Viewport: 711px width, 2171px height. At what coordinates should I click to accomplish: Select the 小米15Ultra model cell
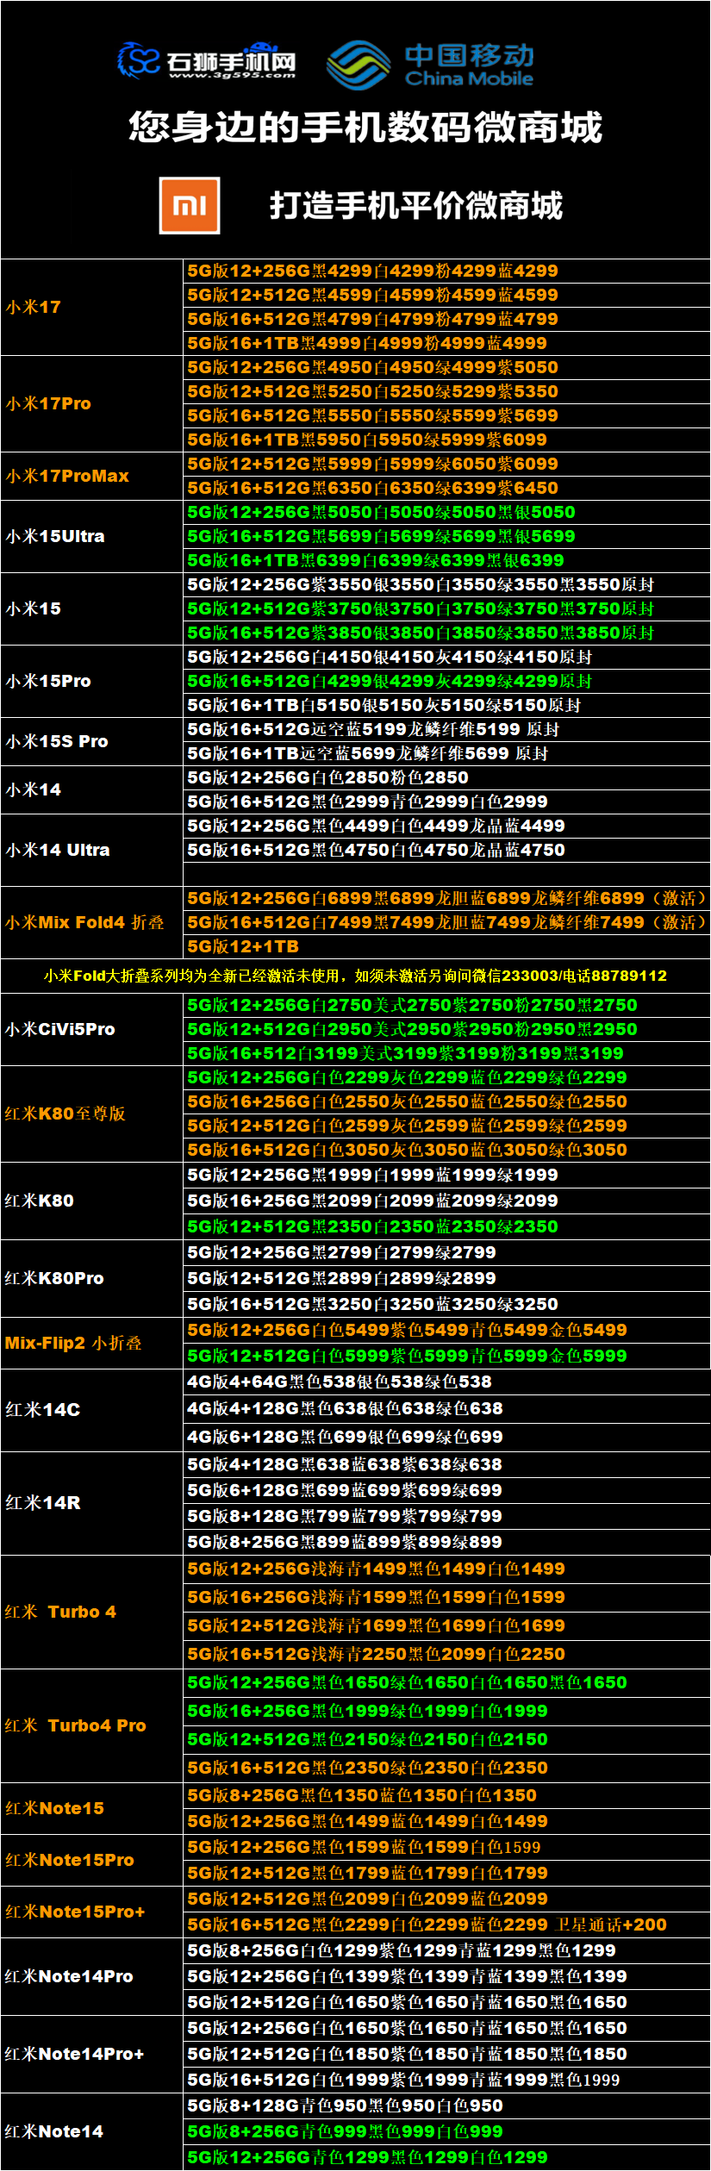click(x=55, y=536)
